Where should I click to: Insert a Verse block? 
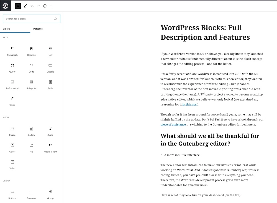[x=12, y=101]
